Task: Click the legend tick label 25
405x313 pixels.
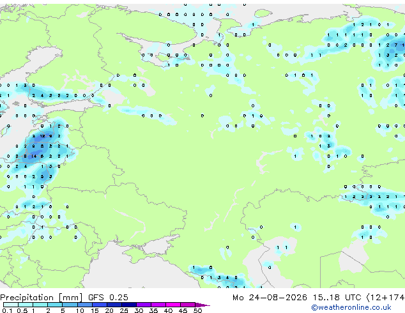Action: 124,310
